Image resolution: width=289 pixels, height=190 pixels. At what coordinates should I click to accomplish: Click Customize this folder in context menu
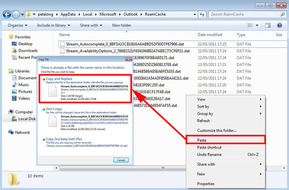[x=226, y=131]
